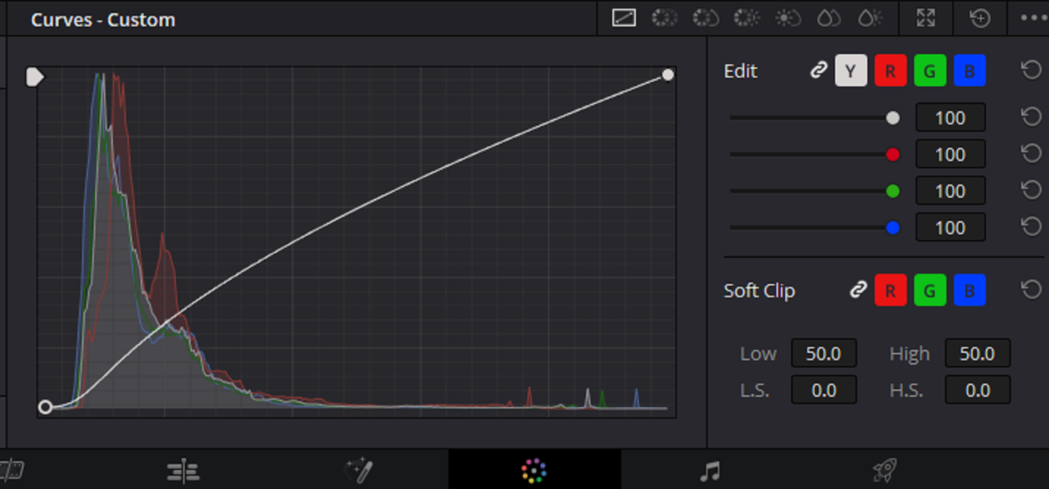Click the green intensity value field
The image size is (1049, 489).
pos(950,191)
